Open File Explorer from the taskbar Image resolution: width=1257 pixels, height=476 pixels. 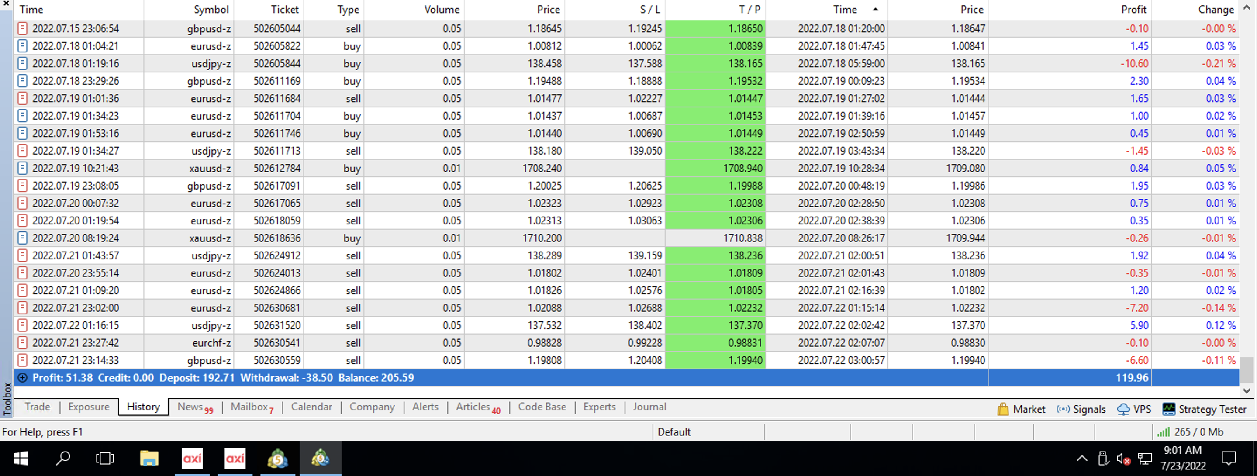click(149, 459)
